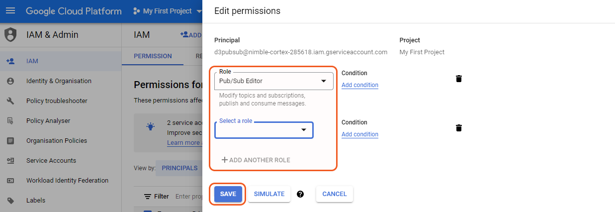Image resolution: width=615 pixels, height=212 pixels.
Task: Open Policy troubleshooter wrench icon
Action: (10, 101)
